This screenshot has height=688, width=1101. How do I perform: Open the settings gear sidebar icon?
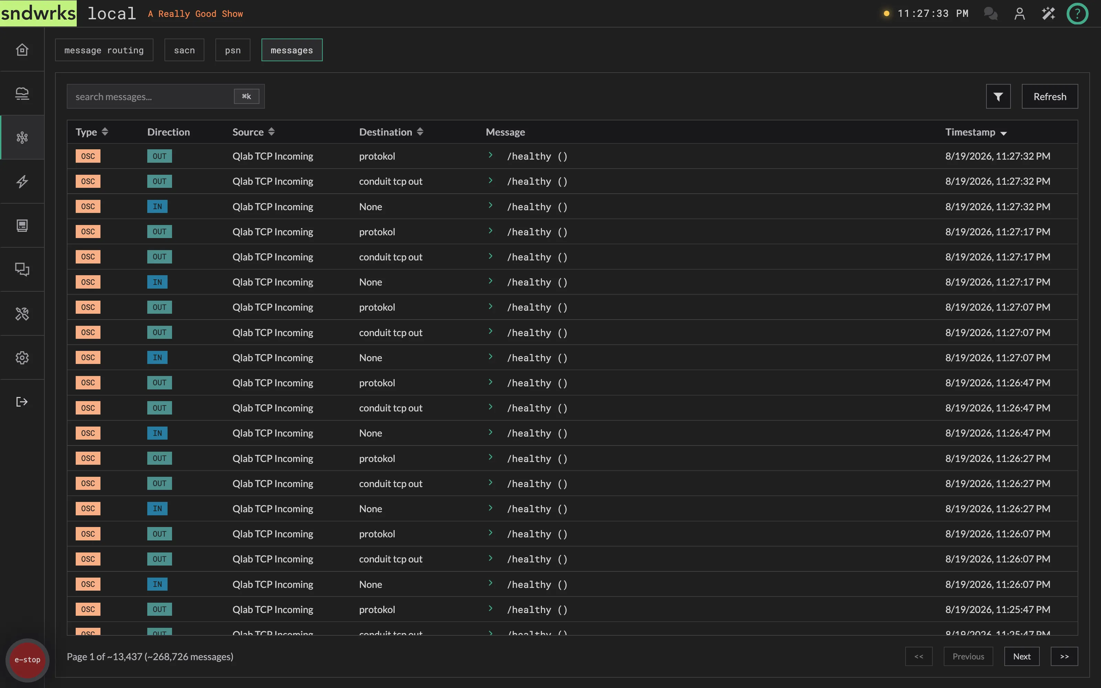[x=22, y=358]
